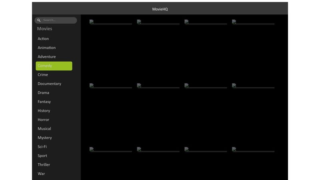Image resolution: width=320 pixels, height=180 pixels.
Task: Select Documentary from the sidebar
Action: coord(49,84)
